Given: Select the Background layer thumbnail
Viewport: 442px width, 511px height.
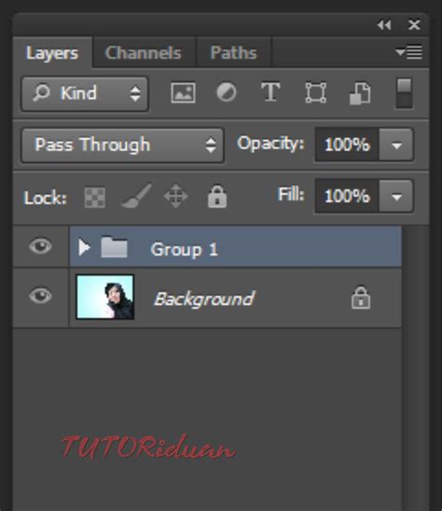Looking at the screenshot, I should [105, 297].
